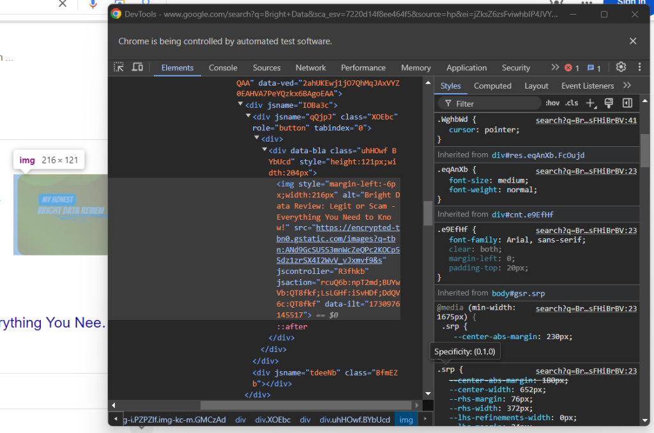Activate the inspect element picker tool
Image resolution: width=654 pixels, height=433 pixels.
(119, 68)
